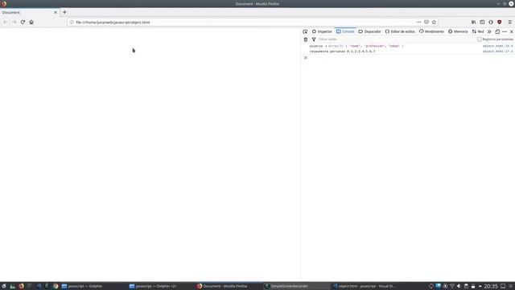Reload the current page
Viewport: 515px width, 290px height.
(23, 22)
